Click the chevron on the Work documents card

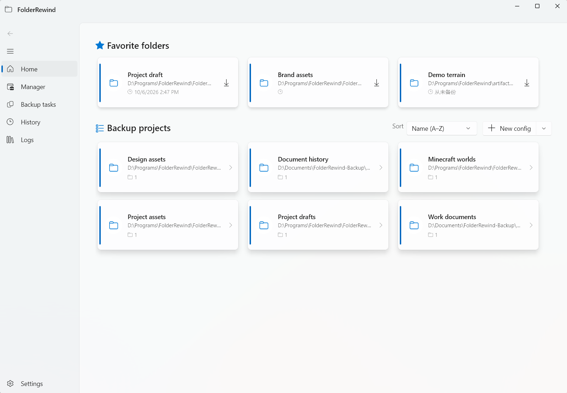pos(531,225)
